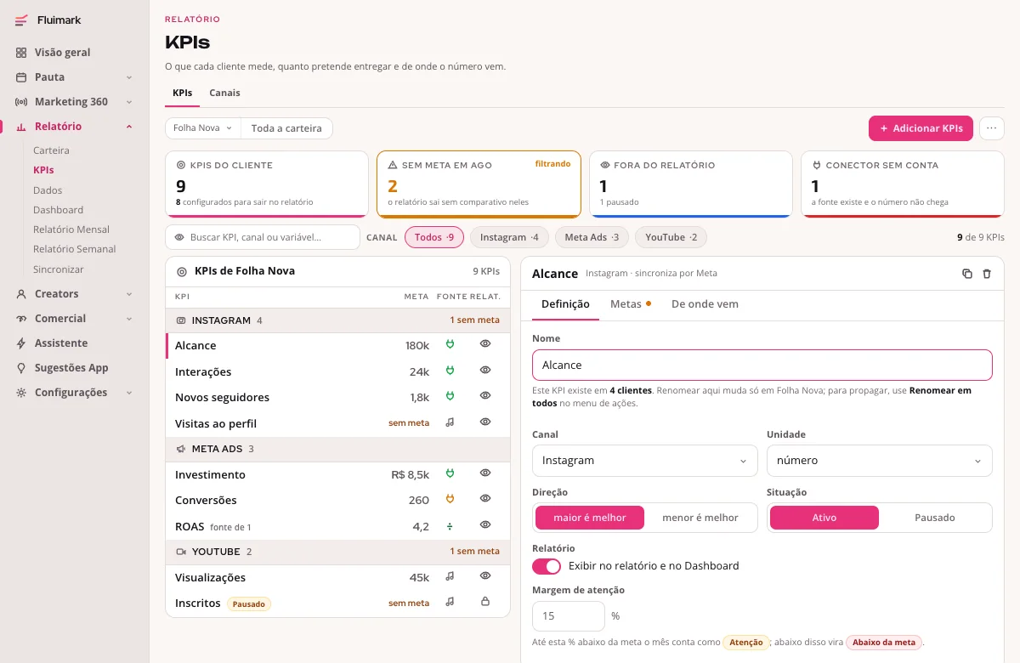Click the Adicionar KPIs button

[921, 128]
